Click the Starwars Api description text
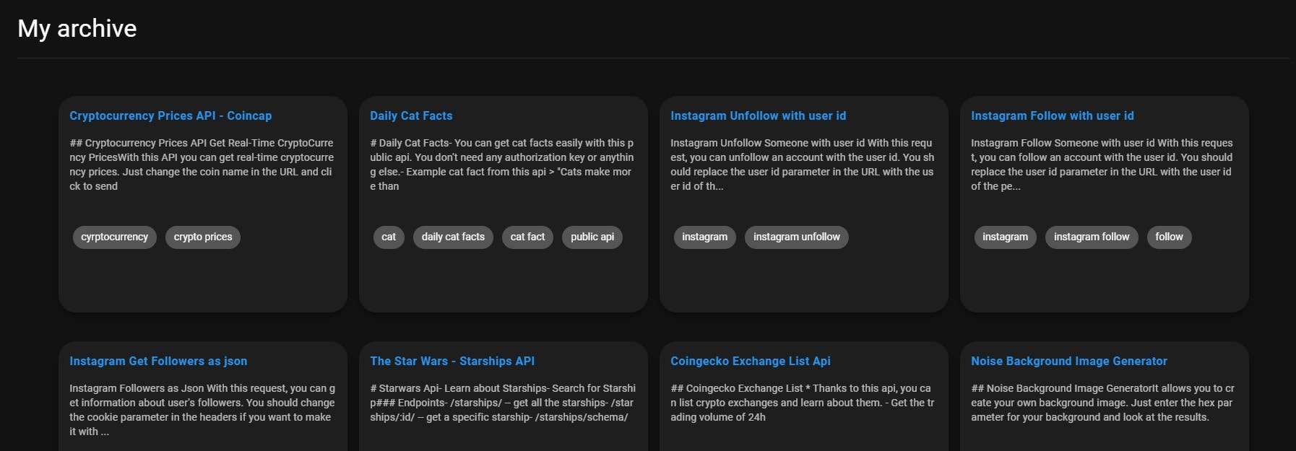The image size is (1296, 451). (503, 403)
